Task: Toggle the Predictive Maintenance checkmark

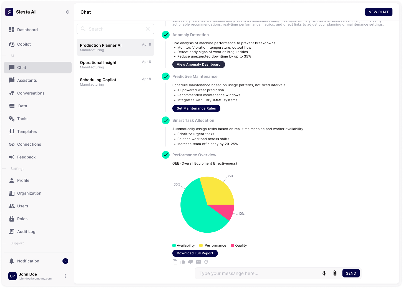Action: coord(166,76)
